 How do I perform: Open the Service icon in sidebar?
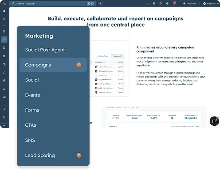point(4,72)
